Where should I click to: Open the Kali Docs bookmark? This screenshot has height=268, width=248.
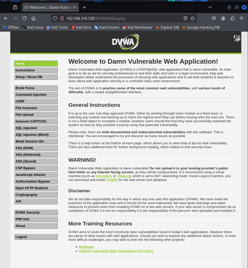81,27
